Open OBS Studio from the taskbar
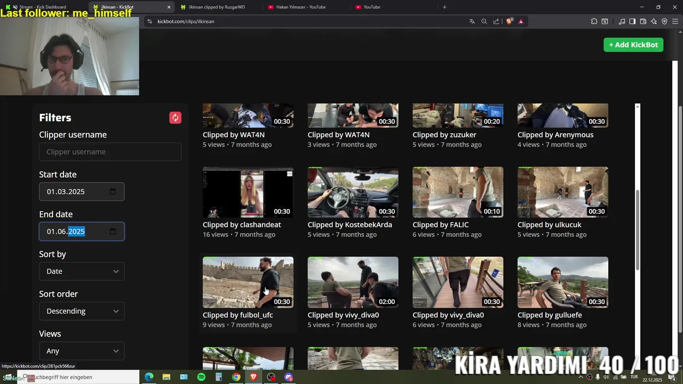Viewport: 683px width, 384px height. [x=271, y=377]
